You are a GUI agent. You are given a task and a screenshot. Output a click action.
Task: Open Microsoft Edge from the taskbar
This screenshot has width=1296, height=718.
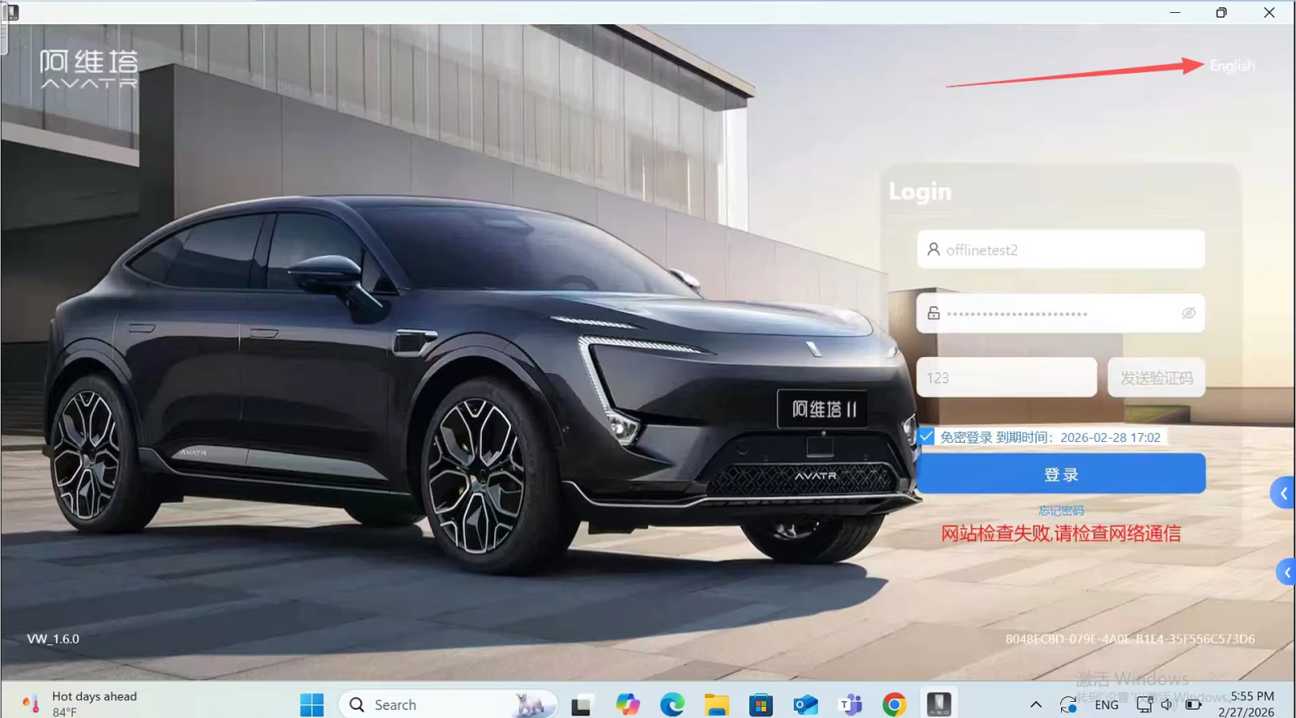(x=671, y=705)
